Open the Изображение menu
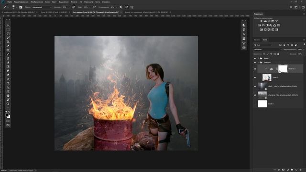Image resolution: width=306 pixels, height=172 pixels. [37, 2]
